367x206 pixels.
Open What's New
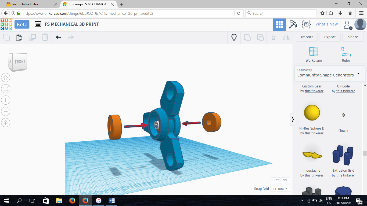point(326,24)
